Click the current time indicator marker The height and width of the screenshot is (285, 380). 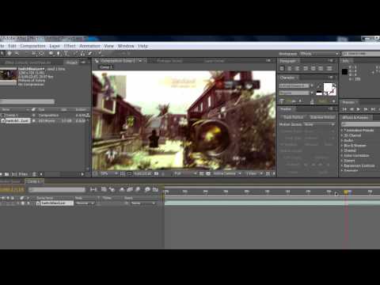(x=346, y=192)
